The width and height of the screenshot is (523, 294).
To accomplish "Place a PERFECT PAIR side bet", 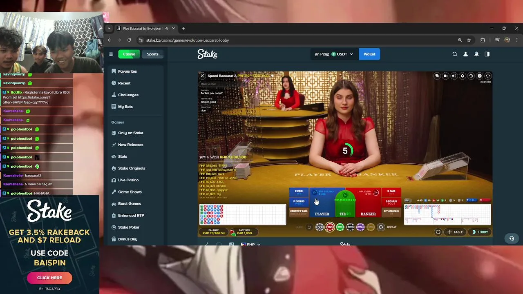I will [299, 212].
